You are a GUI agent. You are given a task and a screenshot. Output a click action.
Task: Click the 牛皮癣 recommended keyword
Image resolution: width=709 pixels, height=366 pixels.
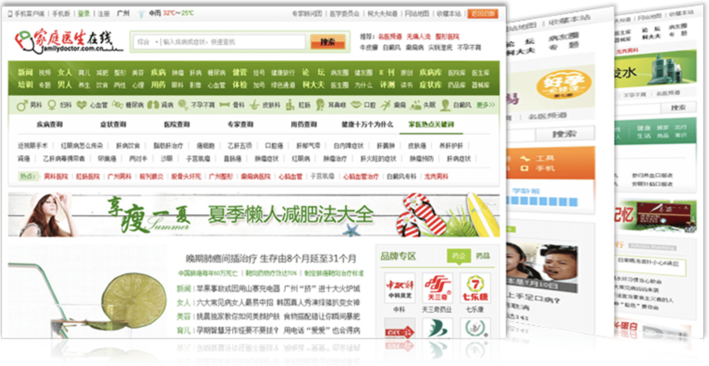(369, 48)
